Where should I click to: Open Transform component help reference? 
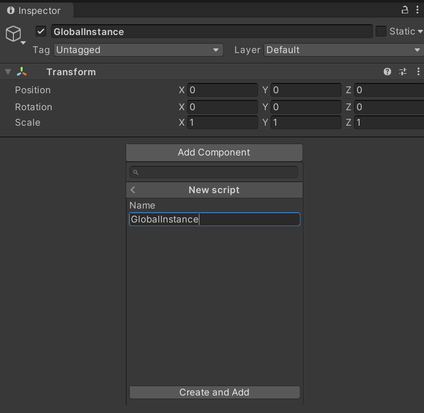[387, 72]
